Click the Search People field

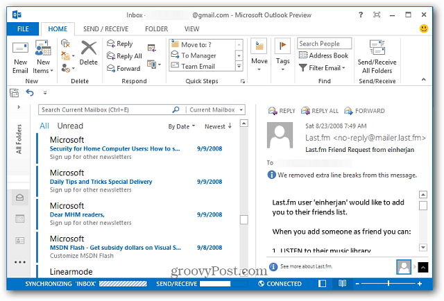point(324,44)
